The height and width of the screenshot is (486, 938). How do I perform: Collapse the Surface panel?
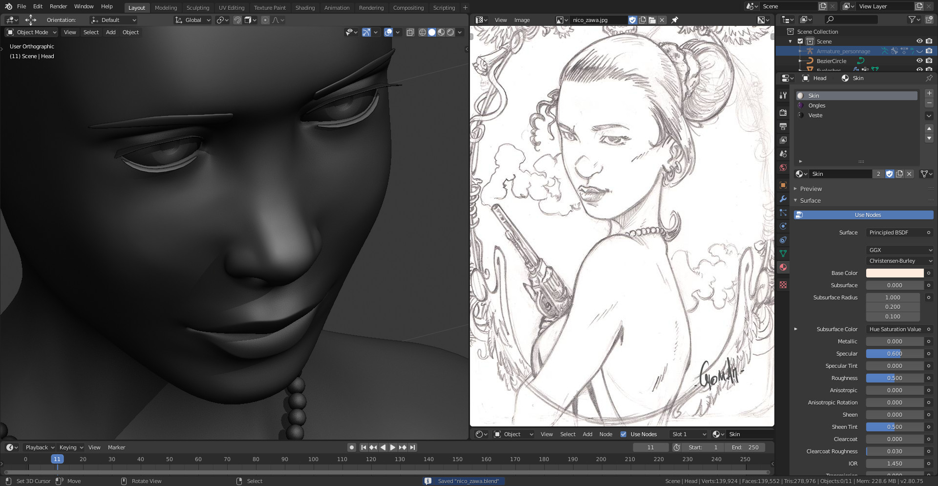coord(810,201)
